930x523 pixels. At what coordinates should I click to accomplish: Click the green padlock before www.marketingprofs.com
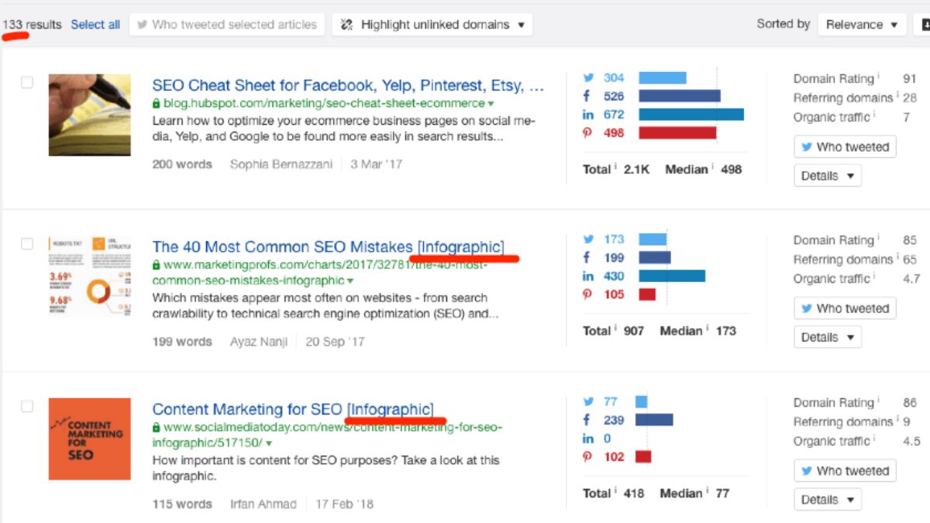point(157,265)
